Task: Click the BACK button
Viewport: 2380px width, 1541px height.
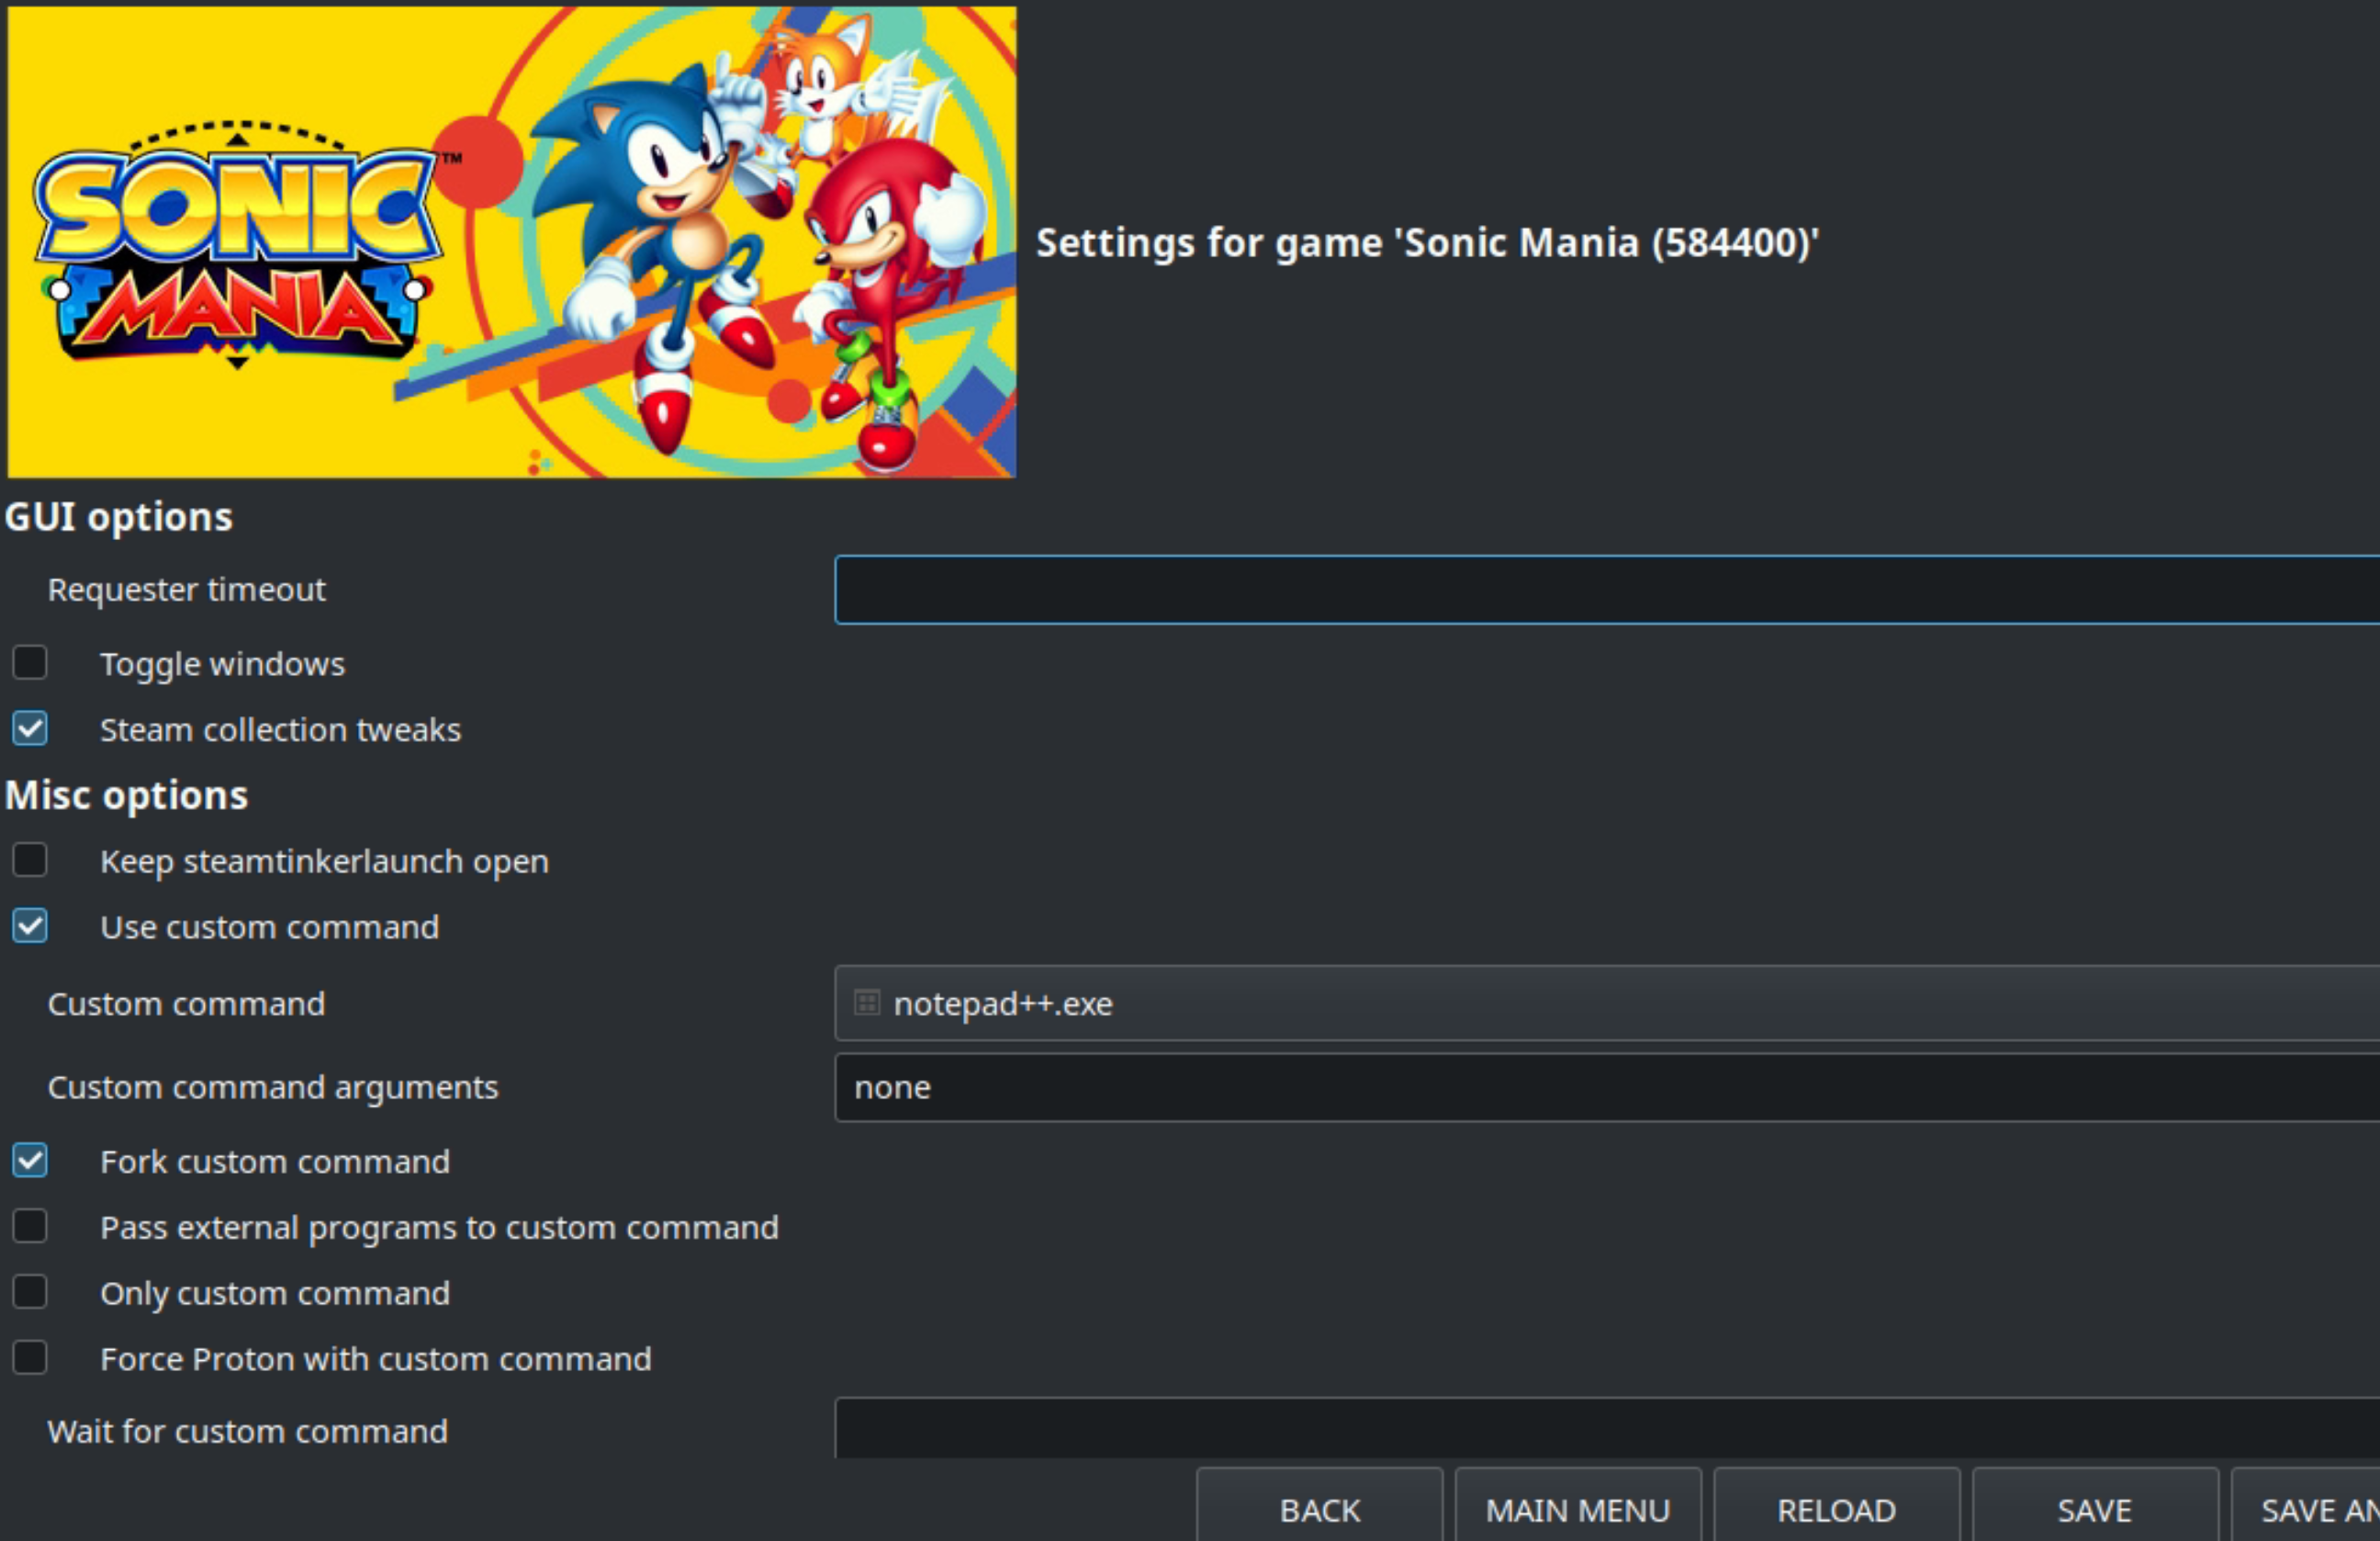Action: 1319,1509
